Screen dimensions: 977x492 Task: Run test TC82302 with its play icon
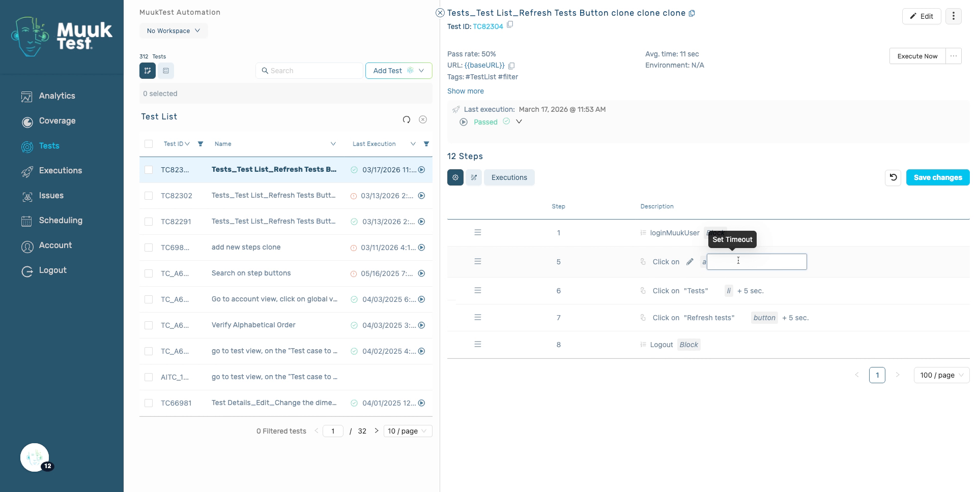[421, 196]
